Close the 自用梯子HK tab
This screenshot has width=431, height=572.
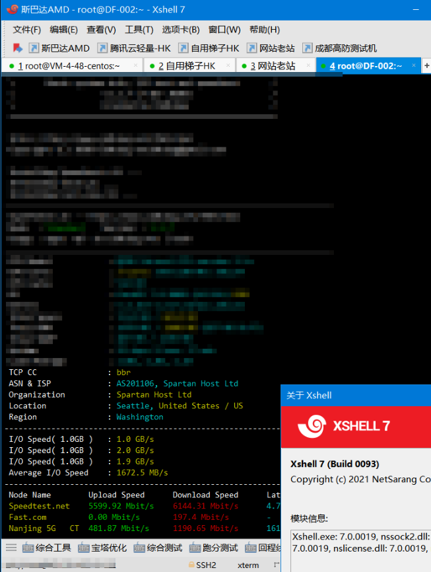tap(228, 65)
